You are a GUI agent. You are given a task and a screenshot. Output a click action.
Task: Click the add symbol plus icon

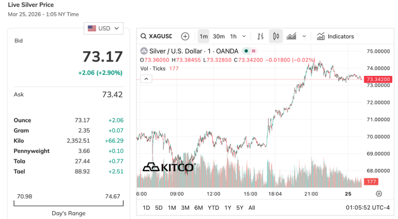185,36
